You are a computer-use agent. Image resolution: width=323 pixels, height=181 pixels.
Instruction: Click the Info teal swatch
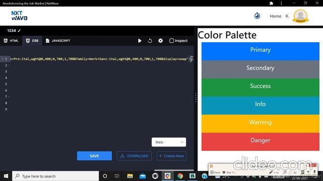tap(260, 106)
